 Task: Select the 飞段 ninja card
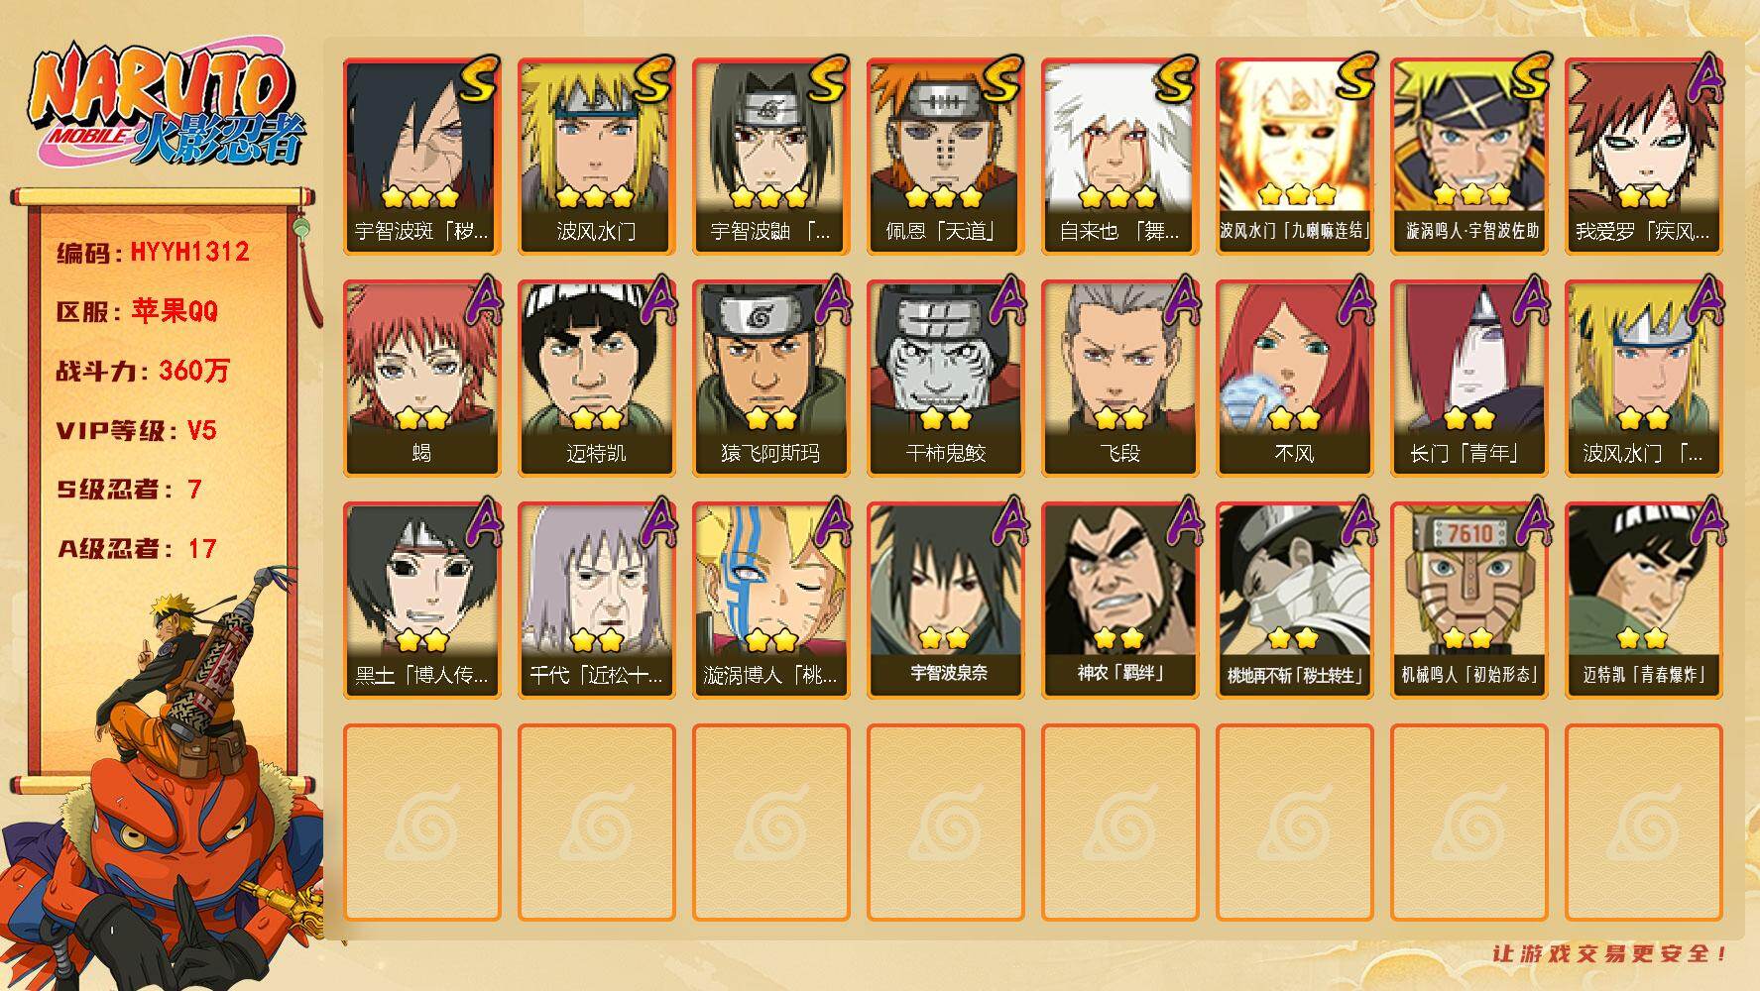[1119, 378]
